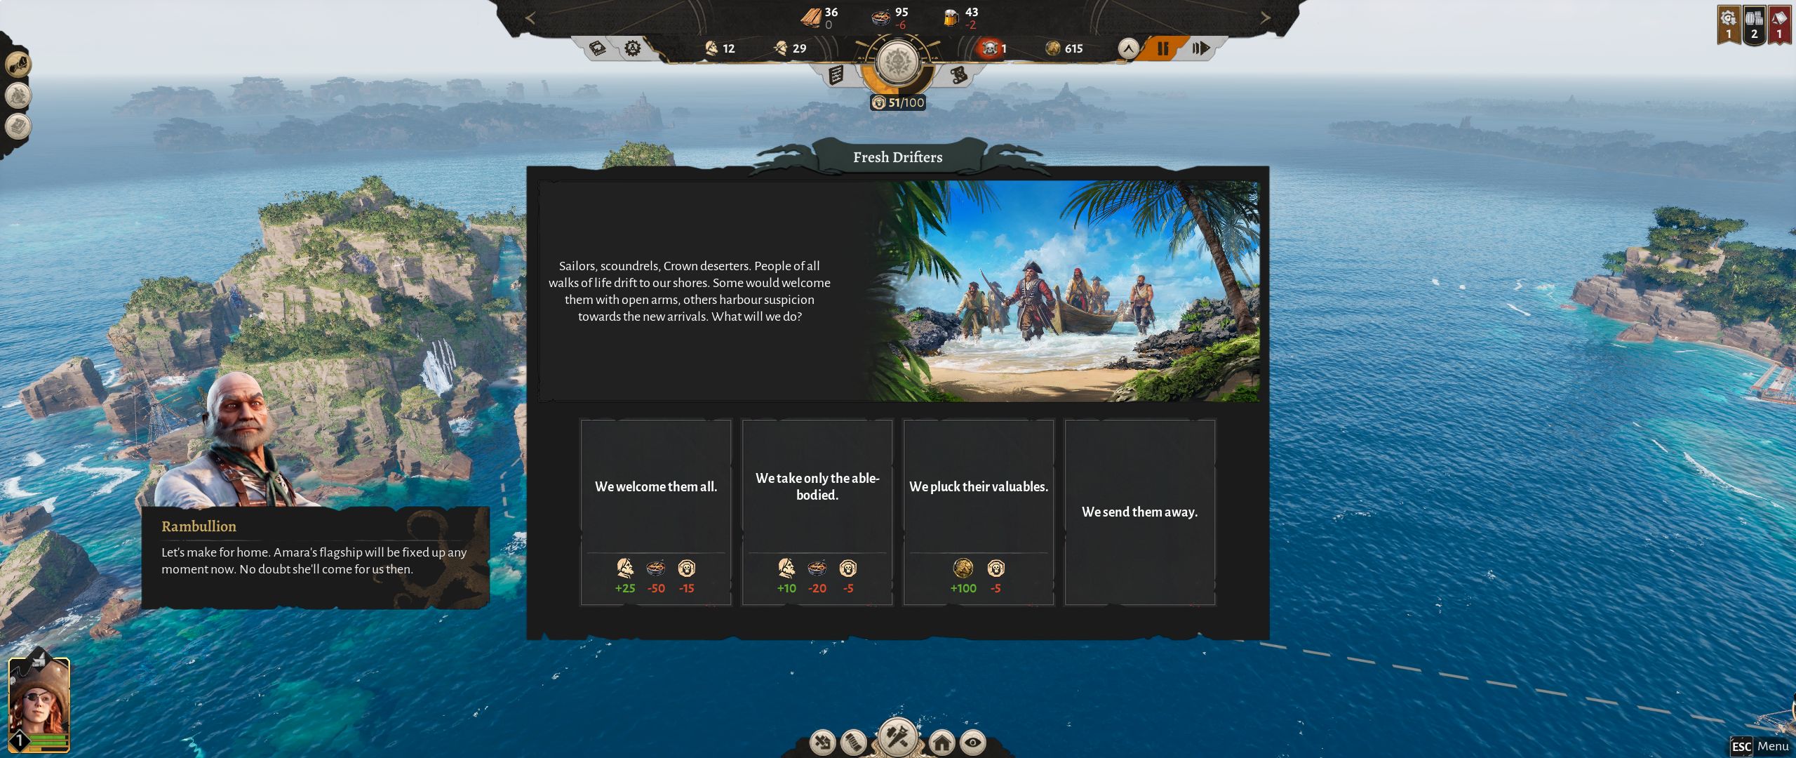Select the road-building tool icon

853,742
